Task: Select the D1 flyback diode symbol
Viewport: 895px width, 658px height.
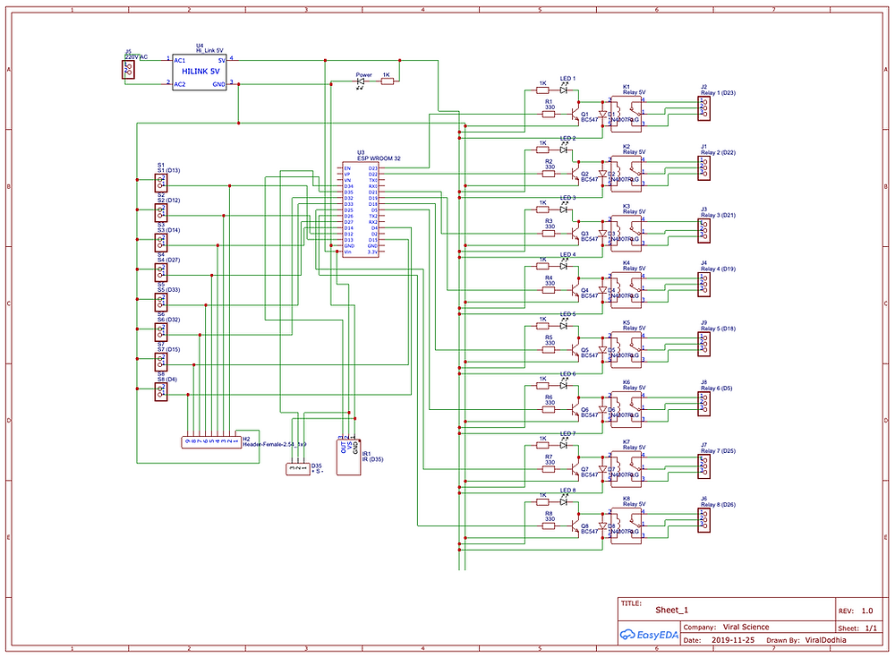Action: coord(602,115)
